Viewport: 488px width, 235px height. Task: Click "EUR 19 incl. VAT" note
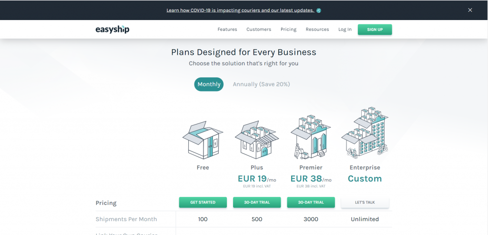(257, 186)
